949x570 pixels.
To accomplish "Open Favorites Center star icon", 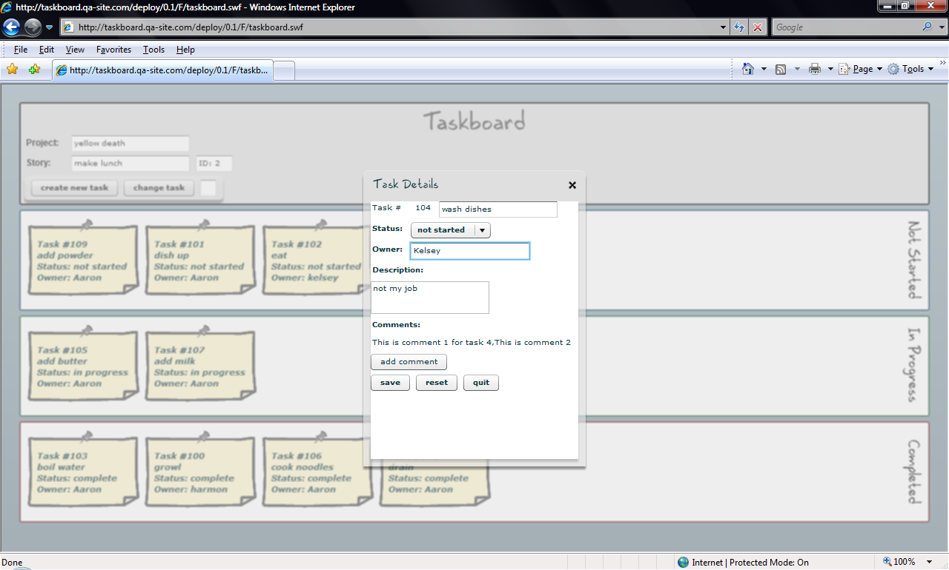I will pyautogui.click(x=12, y=70).
